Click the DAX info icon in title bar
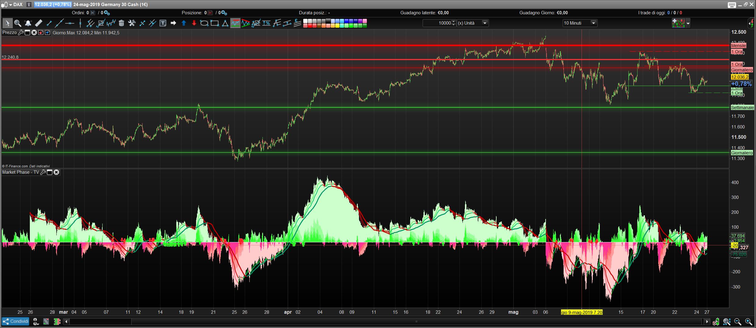 click(29, 5)
